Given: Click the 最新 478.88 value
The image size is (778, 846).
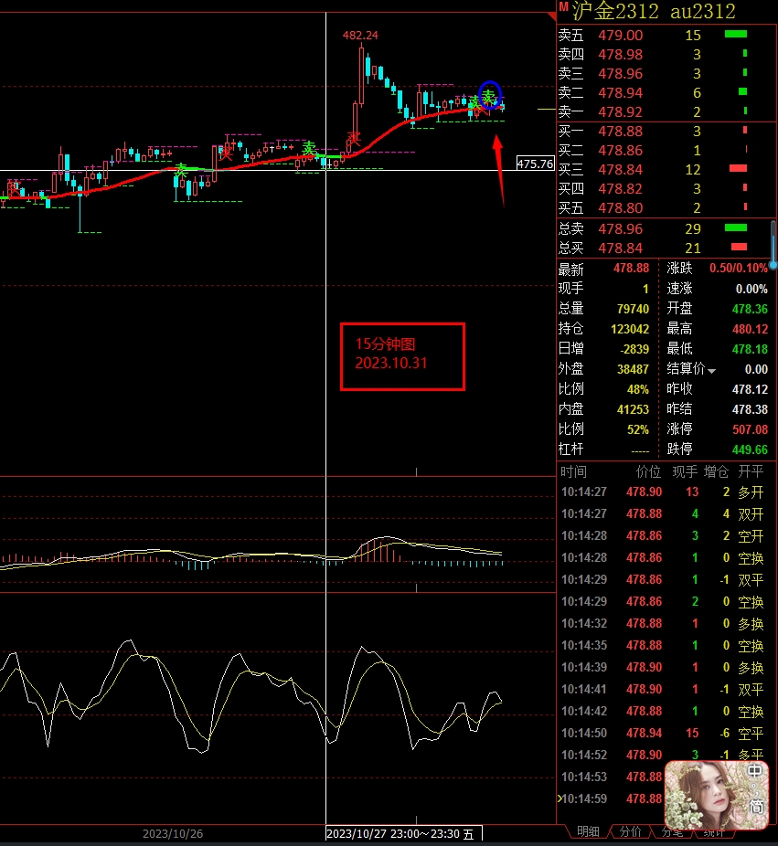Looking at the screenshot, I should pos(631,269).
